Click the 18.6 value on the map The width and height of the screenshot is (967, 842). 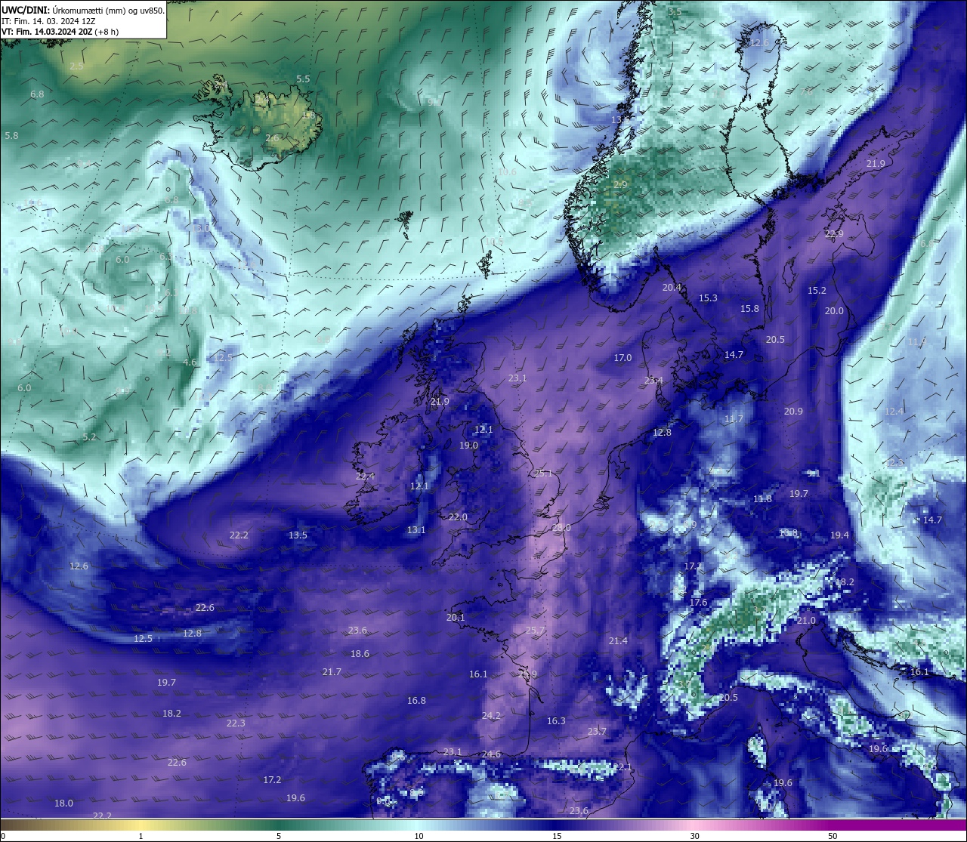click(x=360, y=654)
